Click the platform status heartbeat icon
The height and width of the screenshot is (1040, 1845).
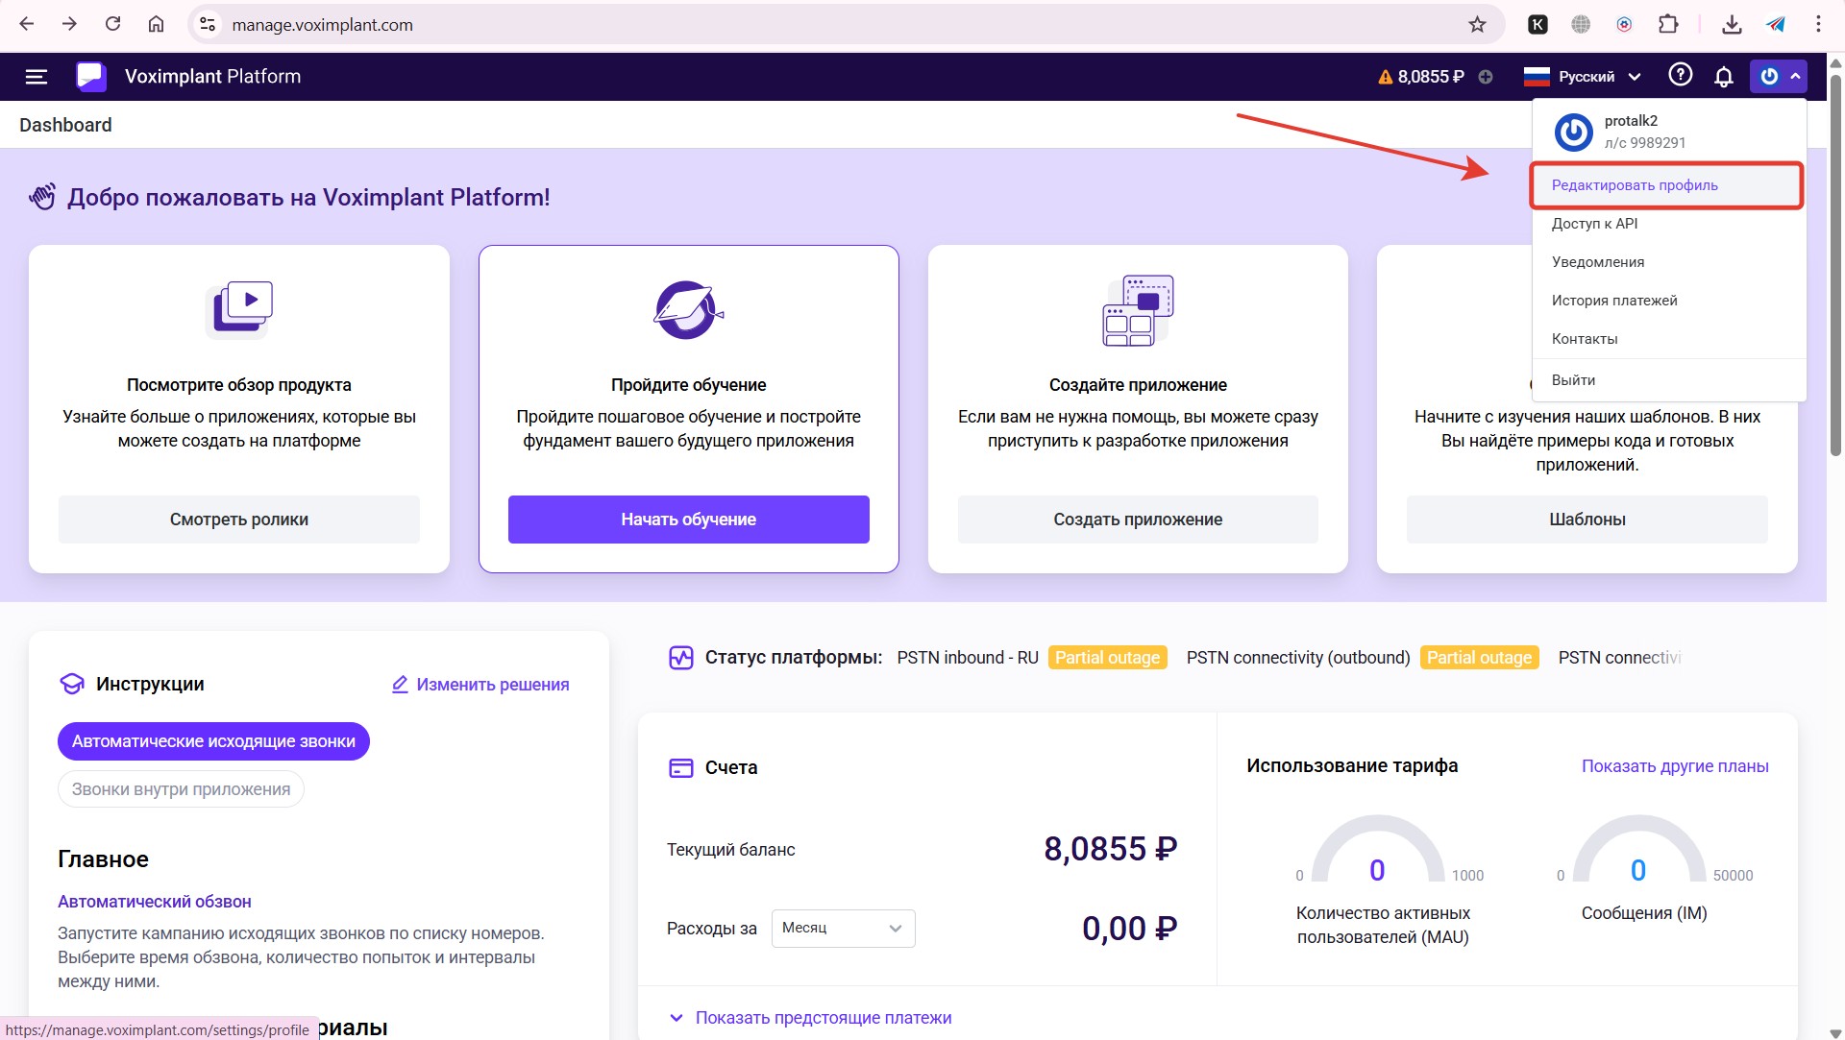click(680, 658)
